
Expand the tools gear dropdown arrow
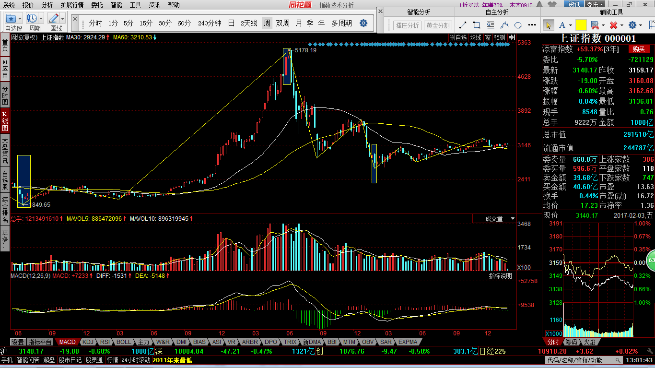point(641,25)
